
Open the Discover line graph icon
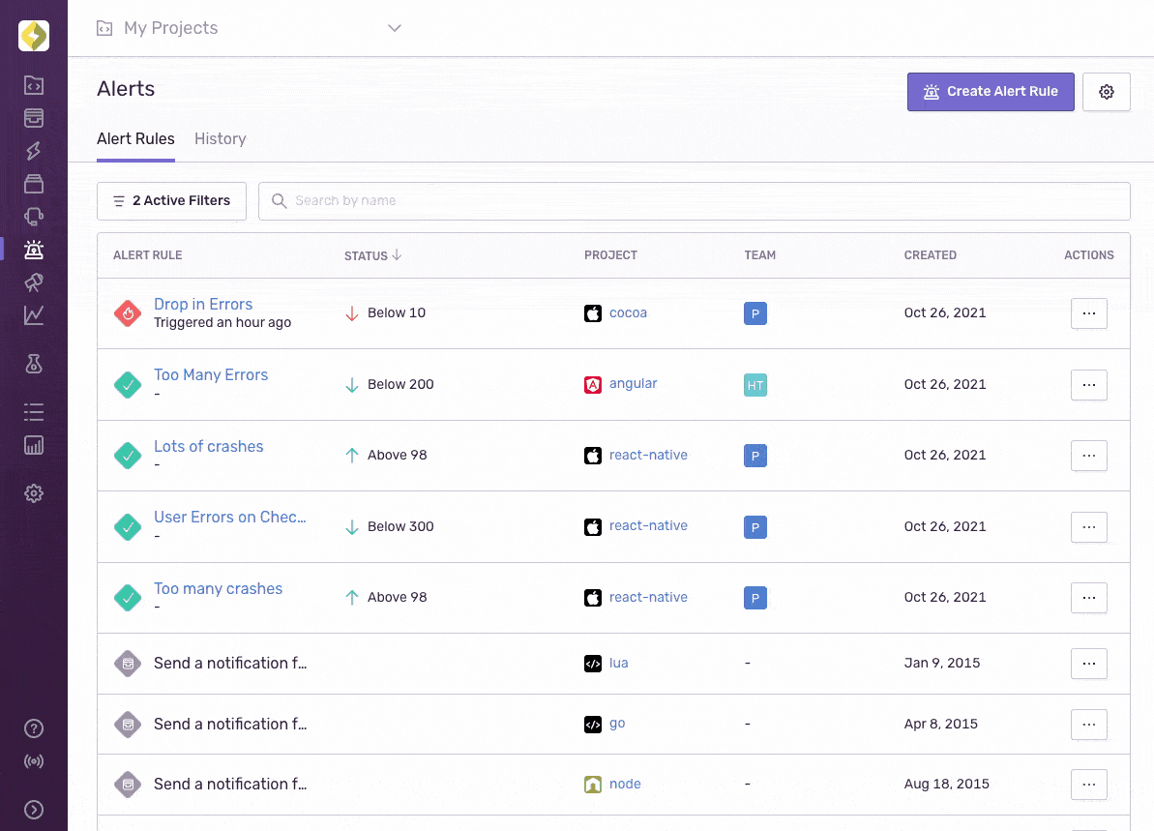pos(34,315)
